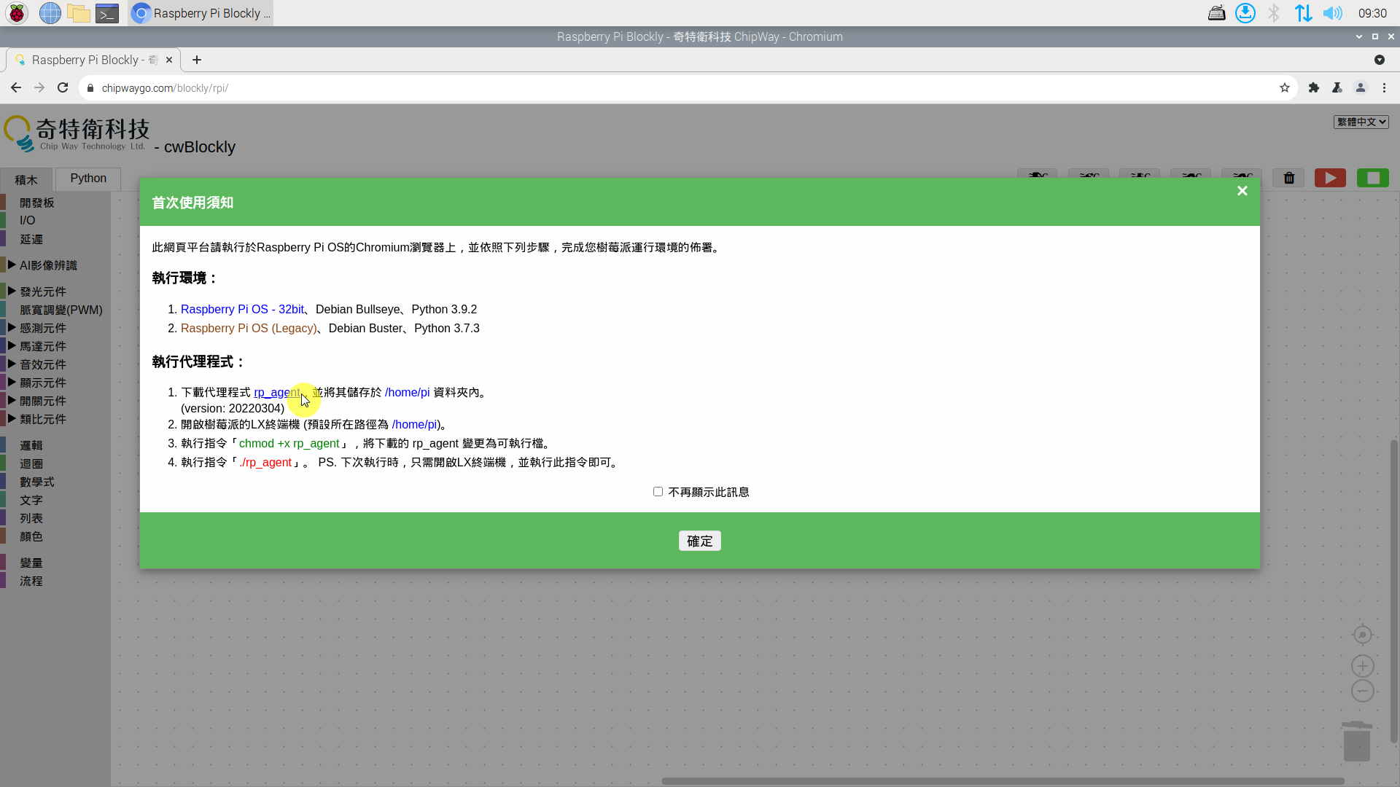
Task: Expand the 馬達元件 category
Action: 42,346
